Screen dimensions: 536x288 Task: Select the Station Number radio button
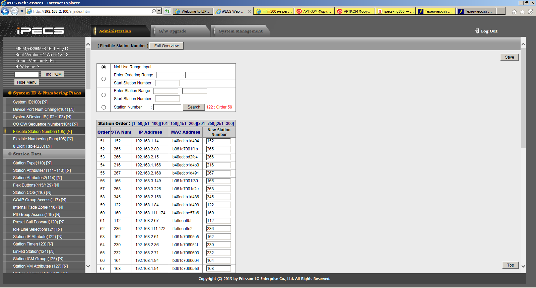[x=104, y=107]
